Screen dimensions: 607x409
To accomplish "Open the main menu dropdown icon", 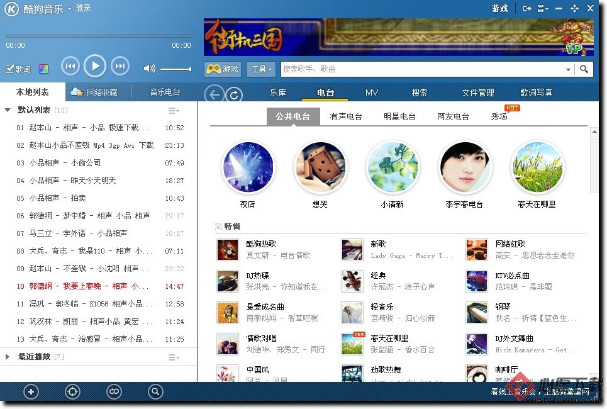I will tap(543, 9).
